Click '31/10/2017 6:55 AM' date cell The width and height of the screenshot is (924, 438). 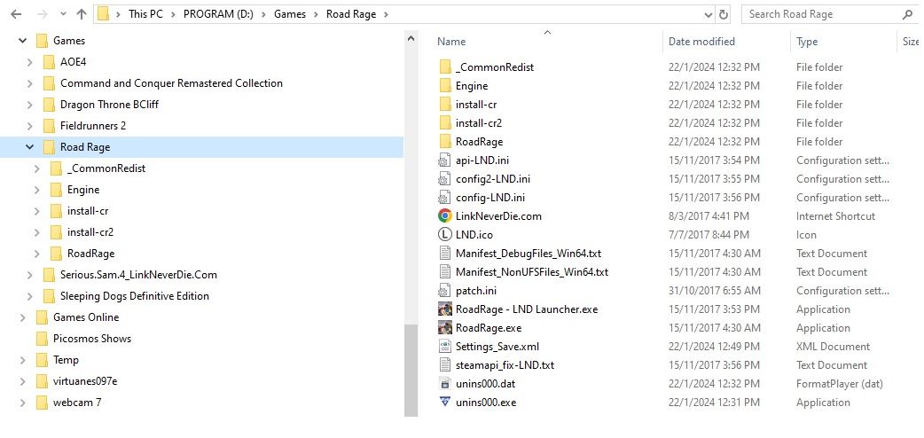tap(714, 291)
